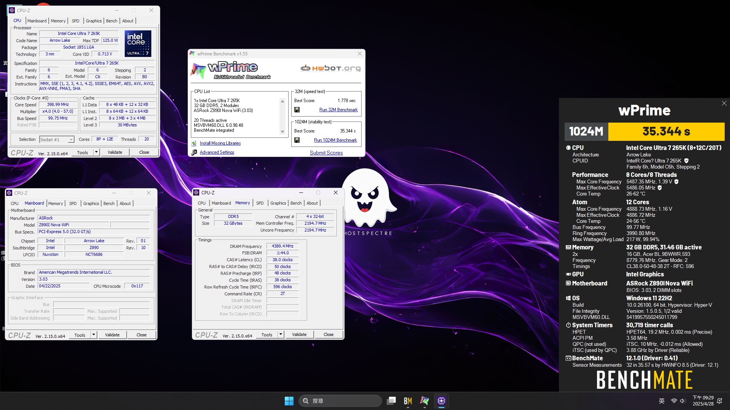Click the CPU Microcode value 0x117
This screenshot has height=410, width=730.
[137, 286]
